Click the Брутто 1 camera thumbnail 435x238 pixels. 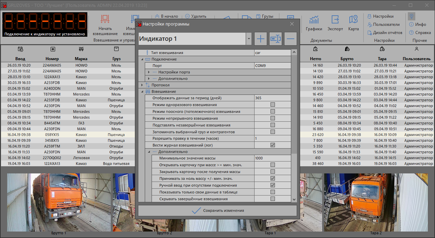(59, 202)
